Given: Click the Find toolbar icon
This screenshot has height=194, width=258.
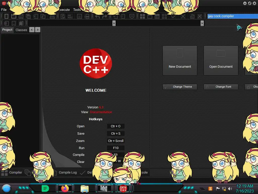Looking at the screenshot, I should 63,16.
